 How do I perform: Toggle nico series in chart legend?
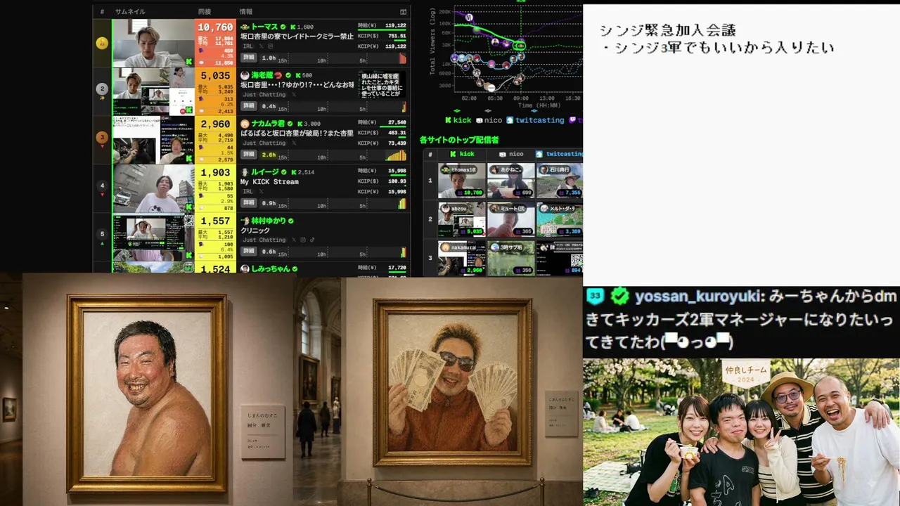489,120
